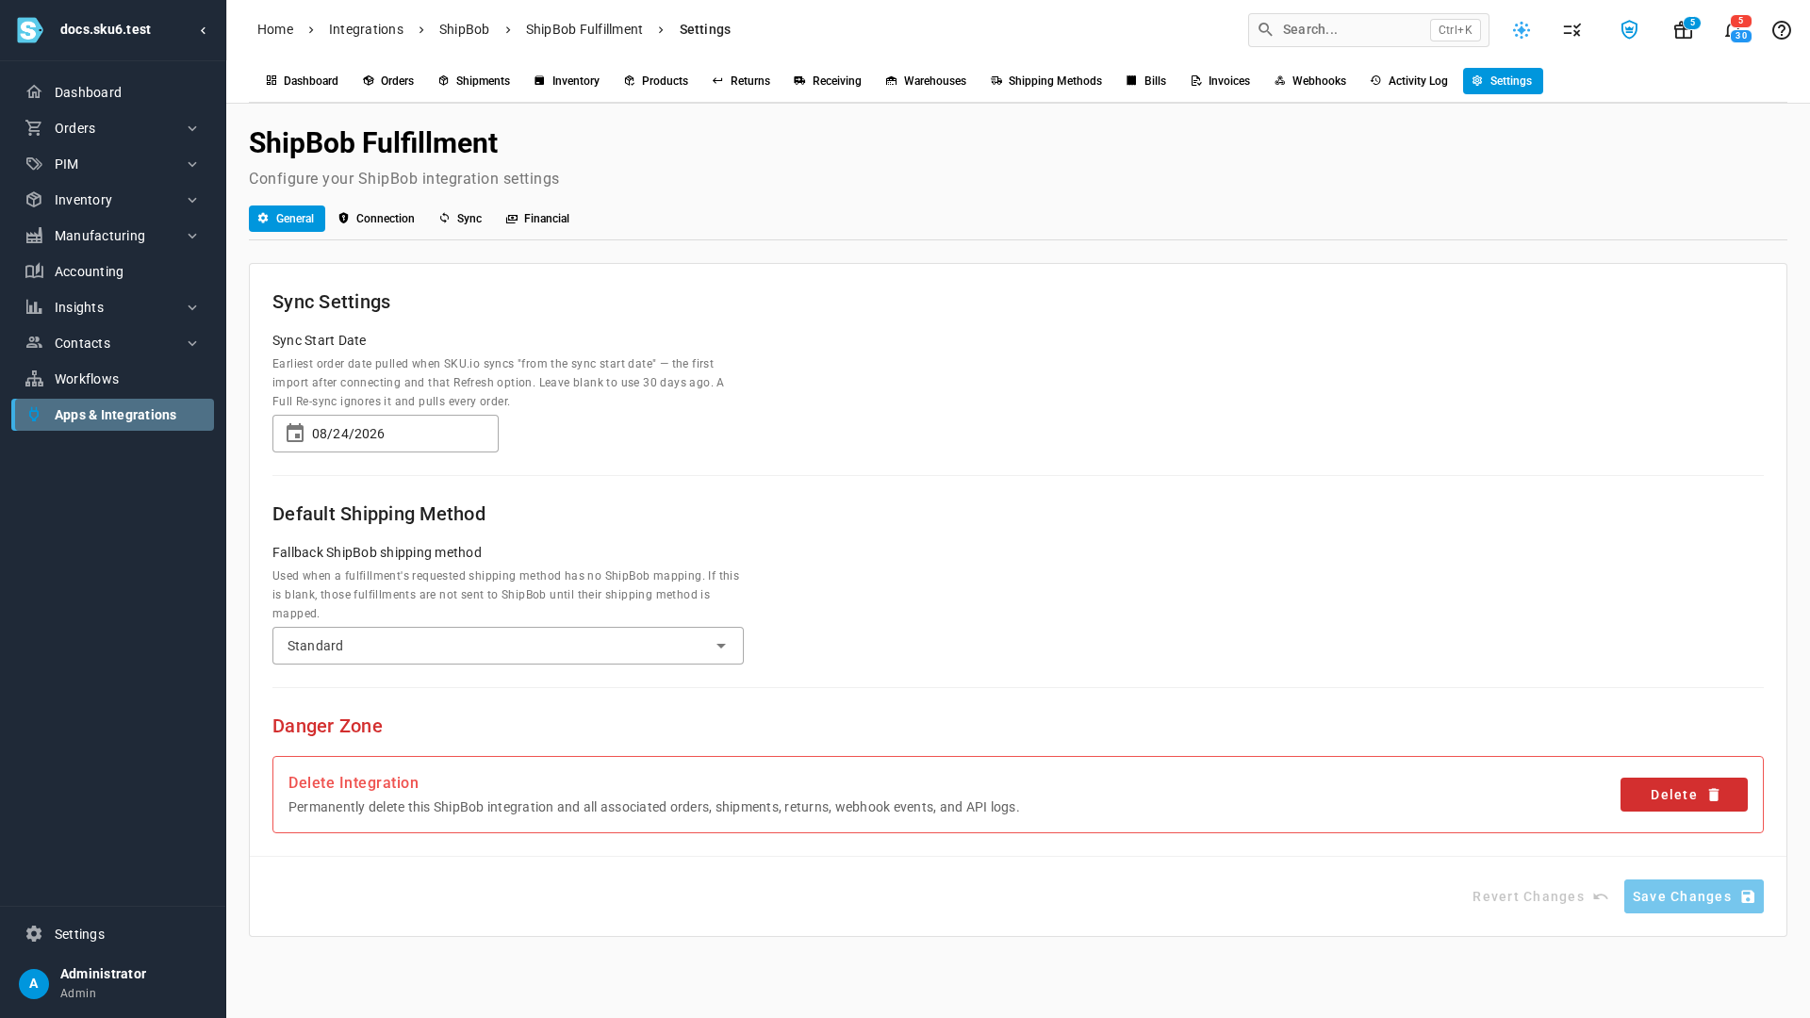Open Workflows in the sidebar

click(x=112, y=379)
